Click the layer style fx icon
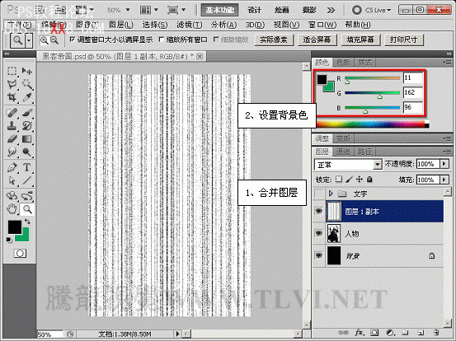The width and height of the screenshot is (456, 341). 360,332
